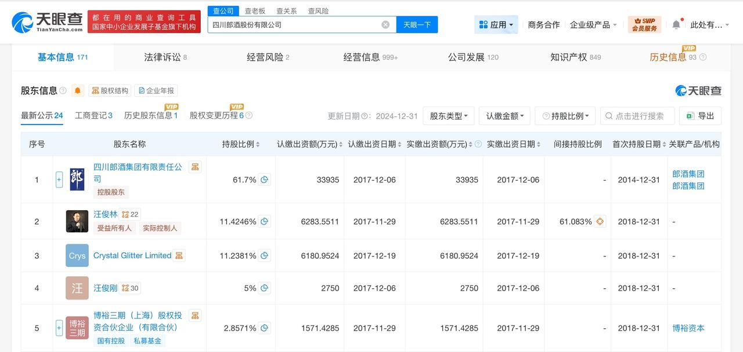Open the 企业年报 button
Image resolution: width=743 pixels, height=352 pixels.
coord(156,91)
